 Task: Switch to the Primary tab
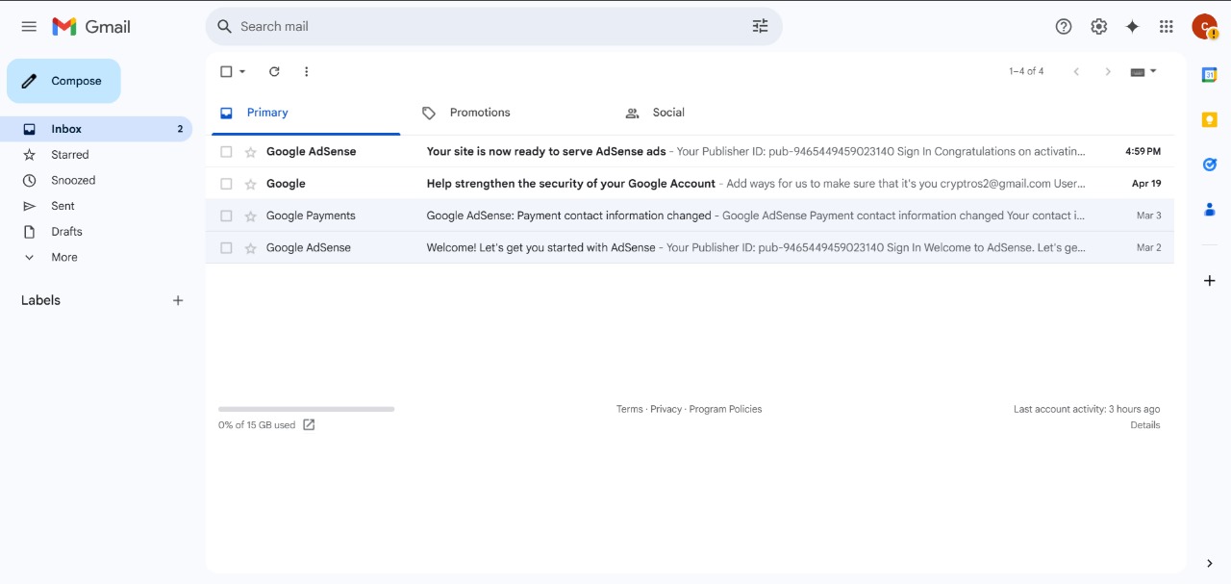pyautogui.click(x=306, y=113)
